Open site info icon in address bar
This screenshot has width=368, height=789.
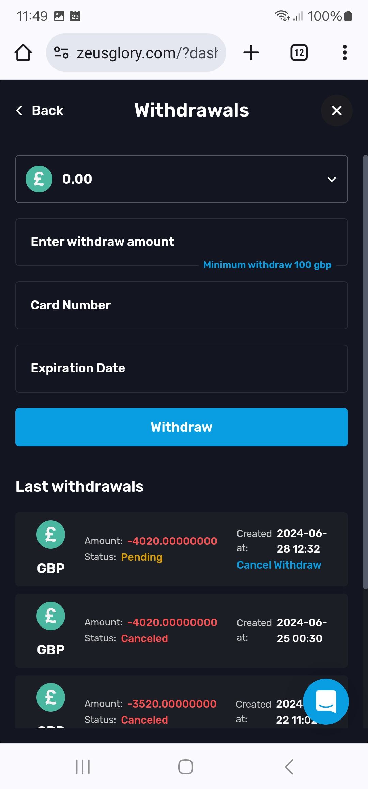(61, 53)
